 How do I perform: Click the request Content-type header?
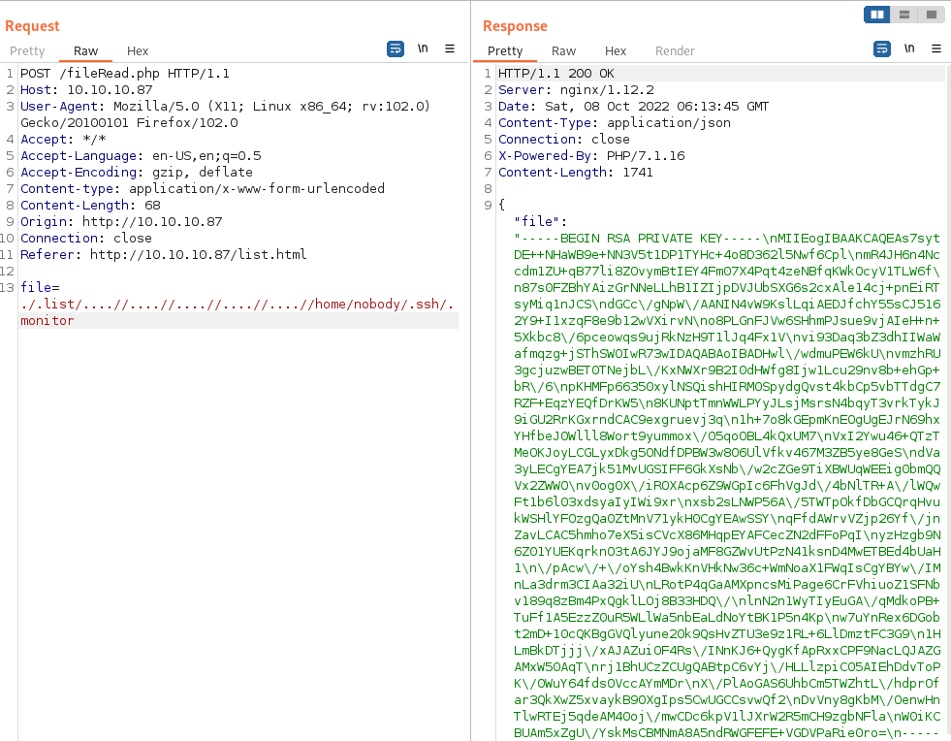pyautogui.click(x=203, y=189)
